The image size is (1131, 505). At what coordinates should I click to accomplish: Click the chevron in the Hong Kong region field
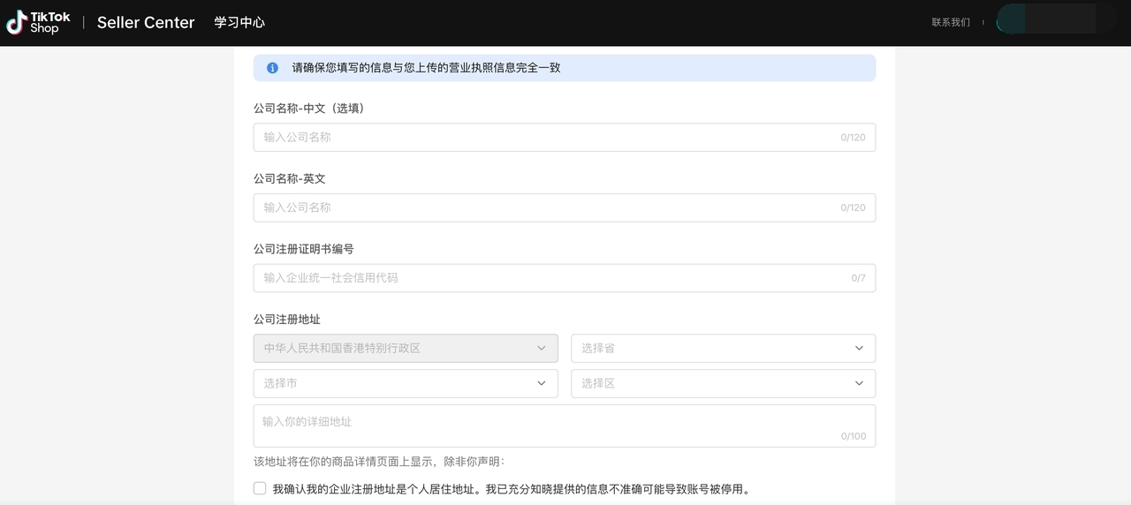[541, 348]
